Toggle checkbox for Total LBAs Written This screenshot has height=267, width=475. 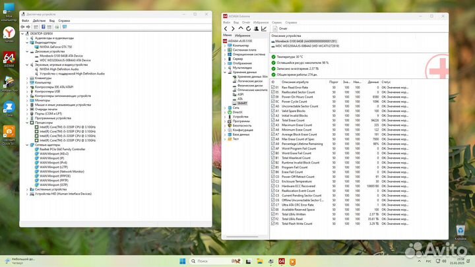point(272,214)
